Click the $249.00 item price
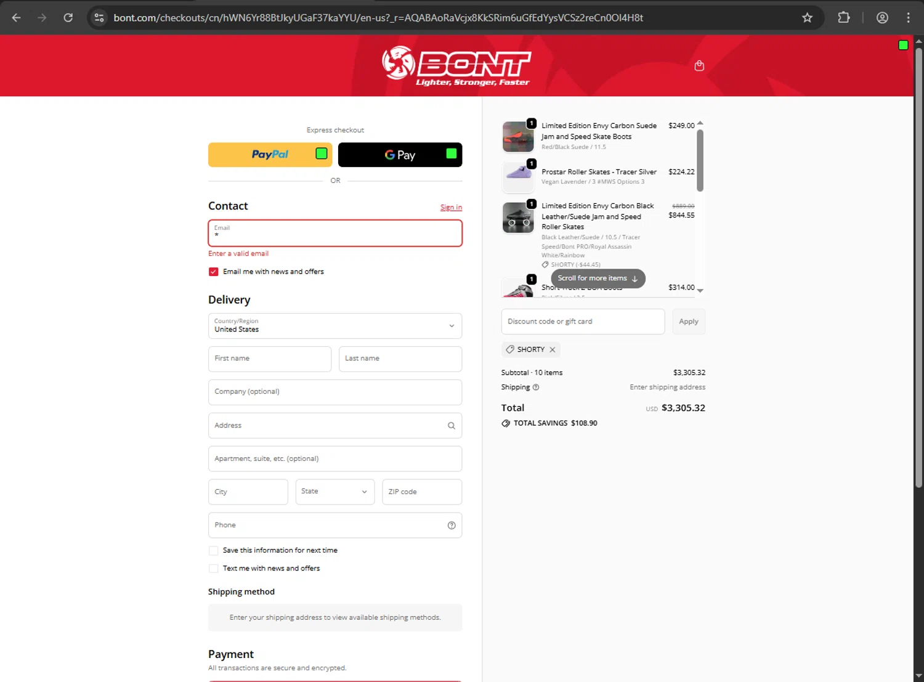The height and width of the screenshot is (682, 924). pyautogui.click(x=681, y=126)
